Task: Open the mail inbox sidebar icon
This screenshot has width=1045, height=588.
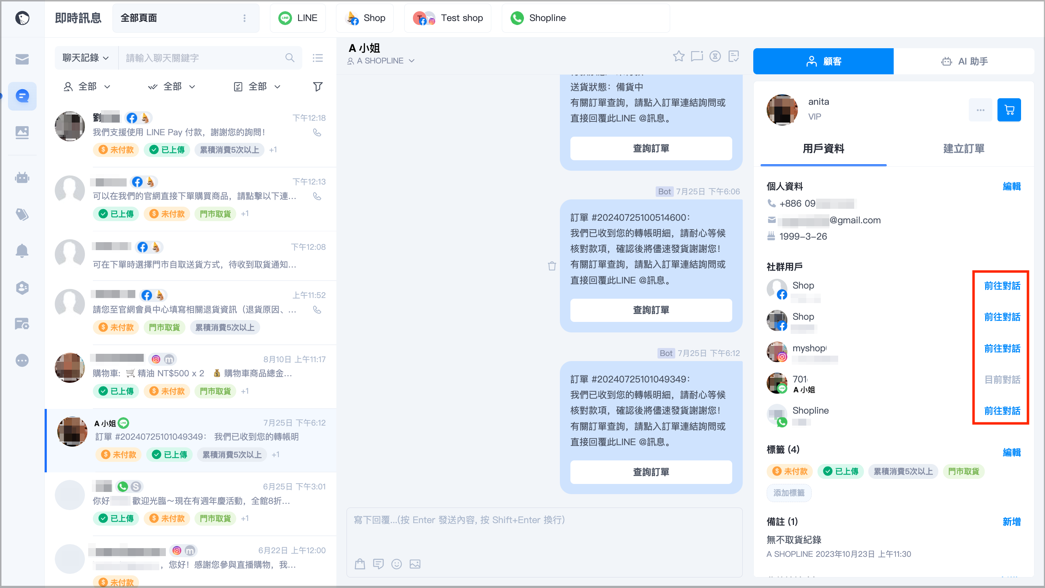Action: tap(22, 59)
